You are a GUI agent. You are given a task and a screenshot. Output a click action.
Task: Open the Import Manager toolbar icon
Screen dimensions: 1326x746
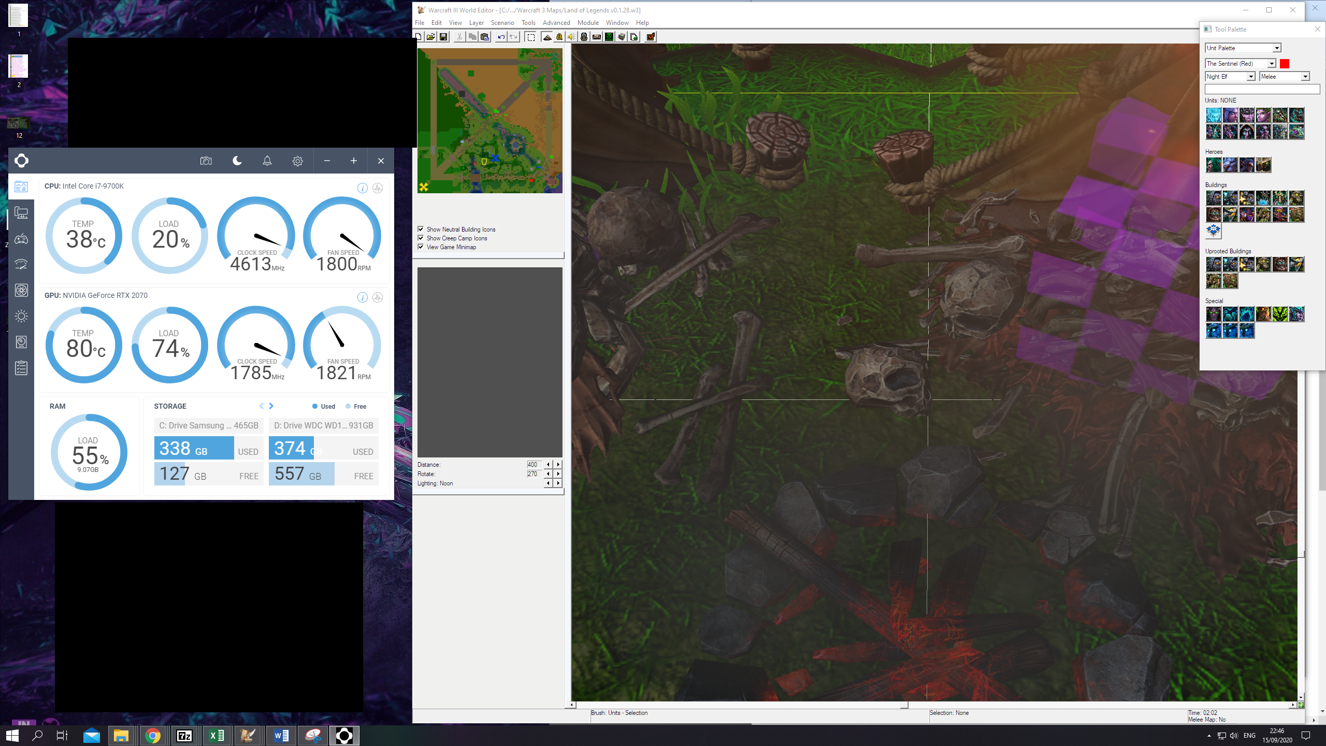[x=634, y=37]
